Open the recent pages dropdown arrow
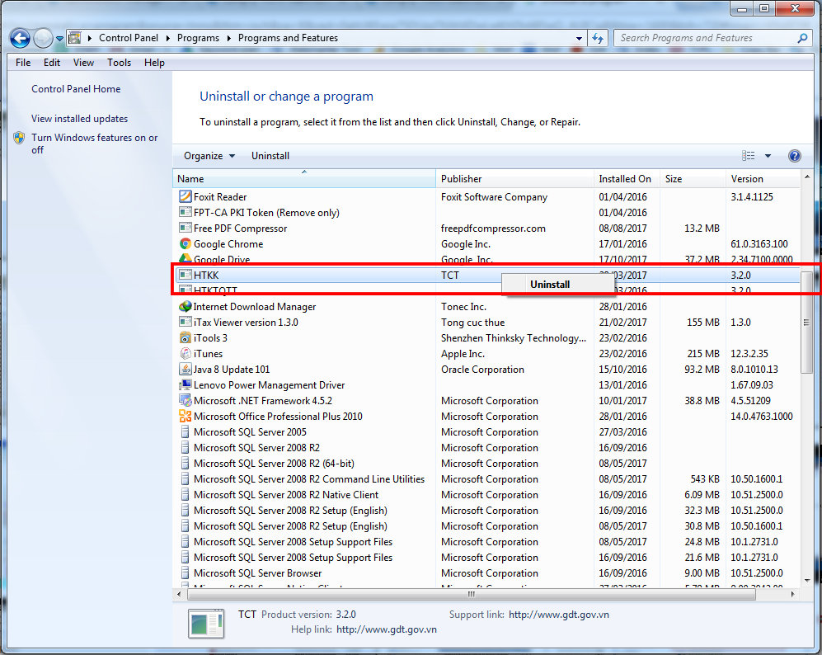 point(59,38)
